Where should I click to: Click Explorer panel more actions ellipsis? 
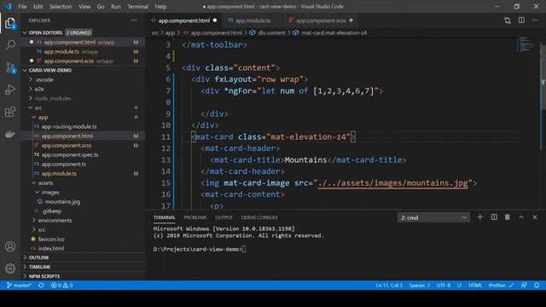pos(134,20)
